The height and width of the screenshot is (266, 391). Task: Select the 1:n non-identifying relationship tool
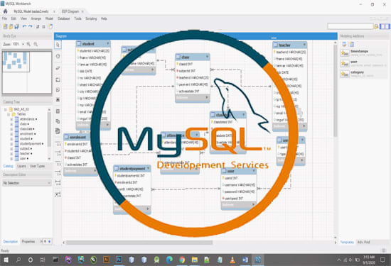pos(58,153)
